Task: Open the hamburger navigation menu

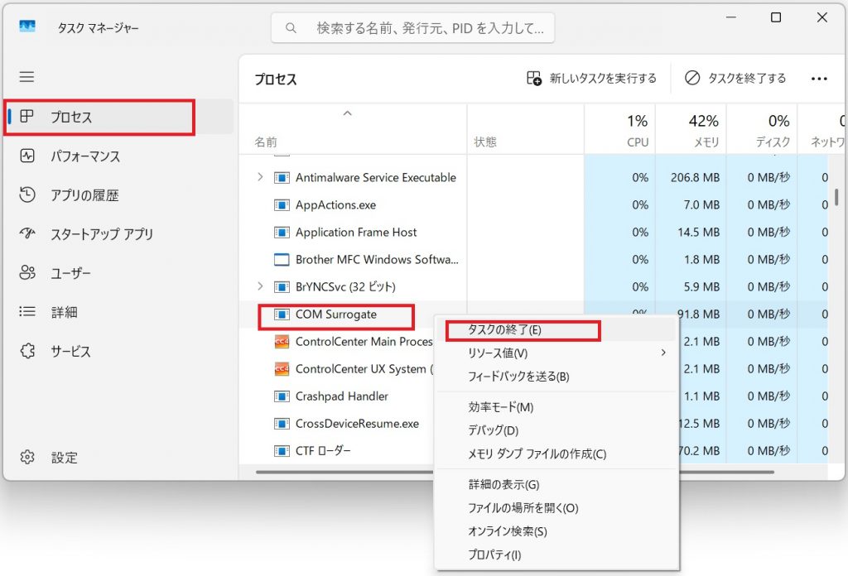Action: click(x=26, y=77)
